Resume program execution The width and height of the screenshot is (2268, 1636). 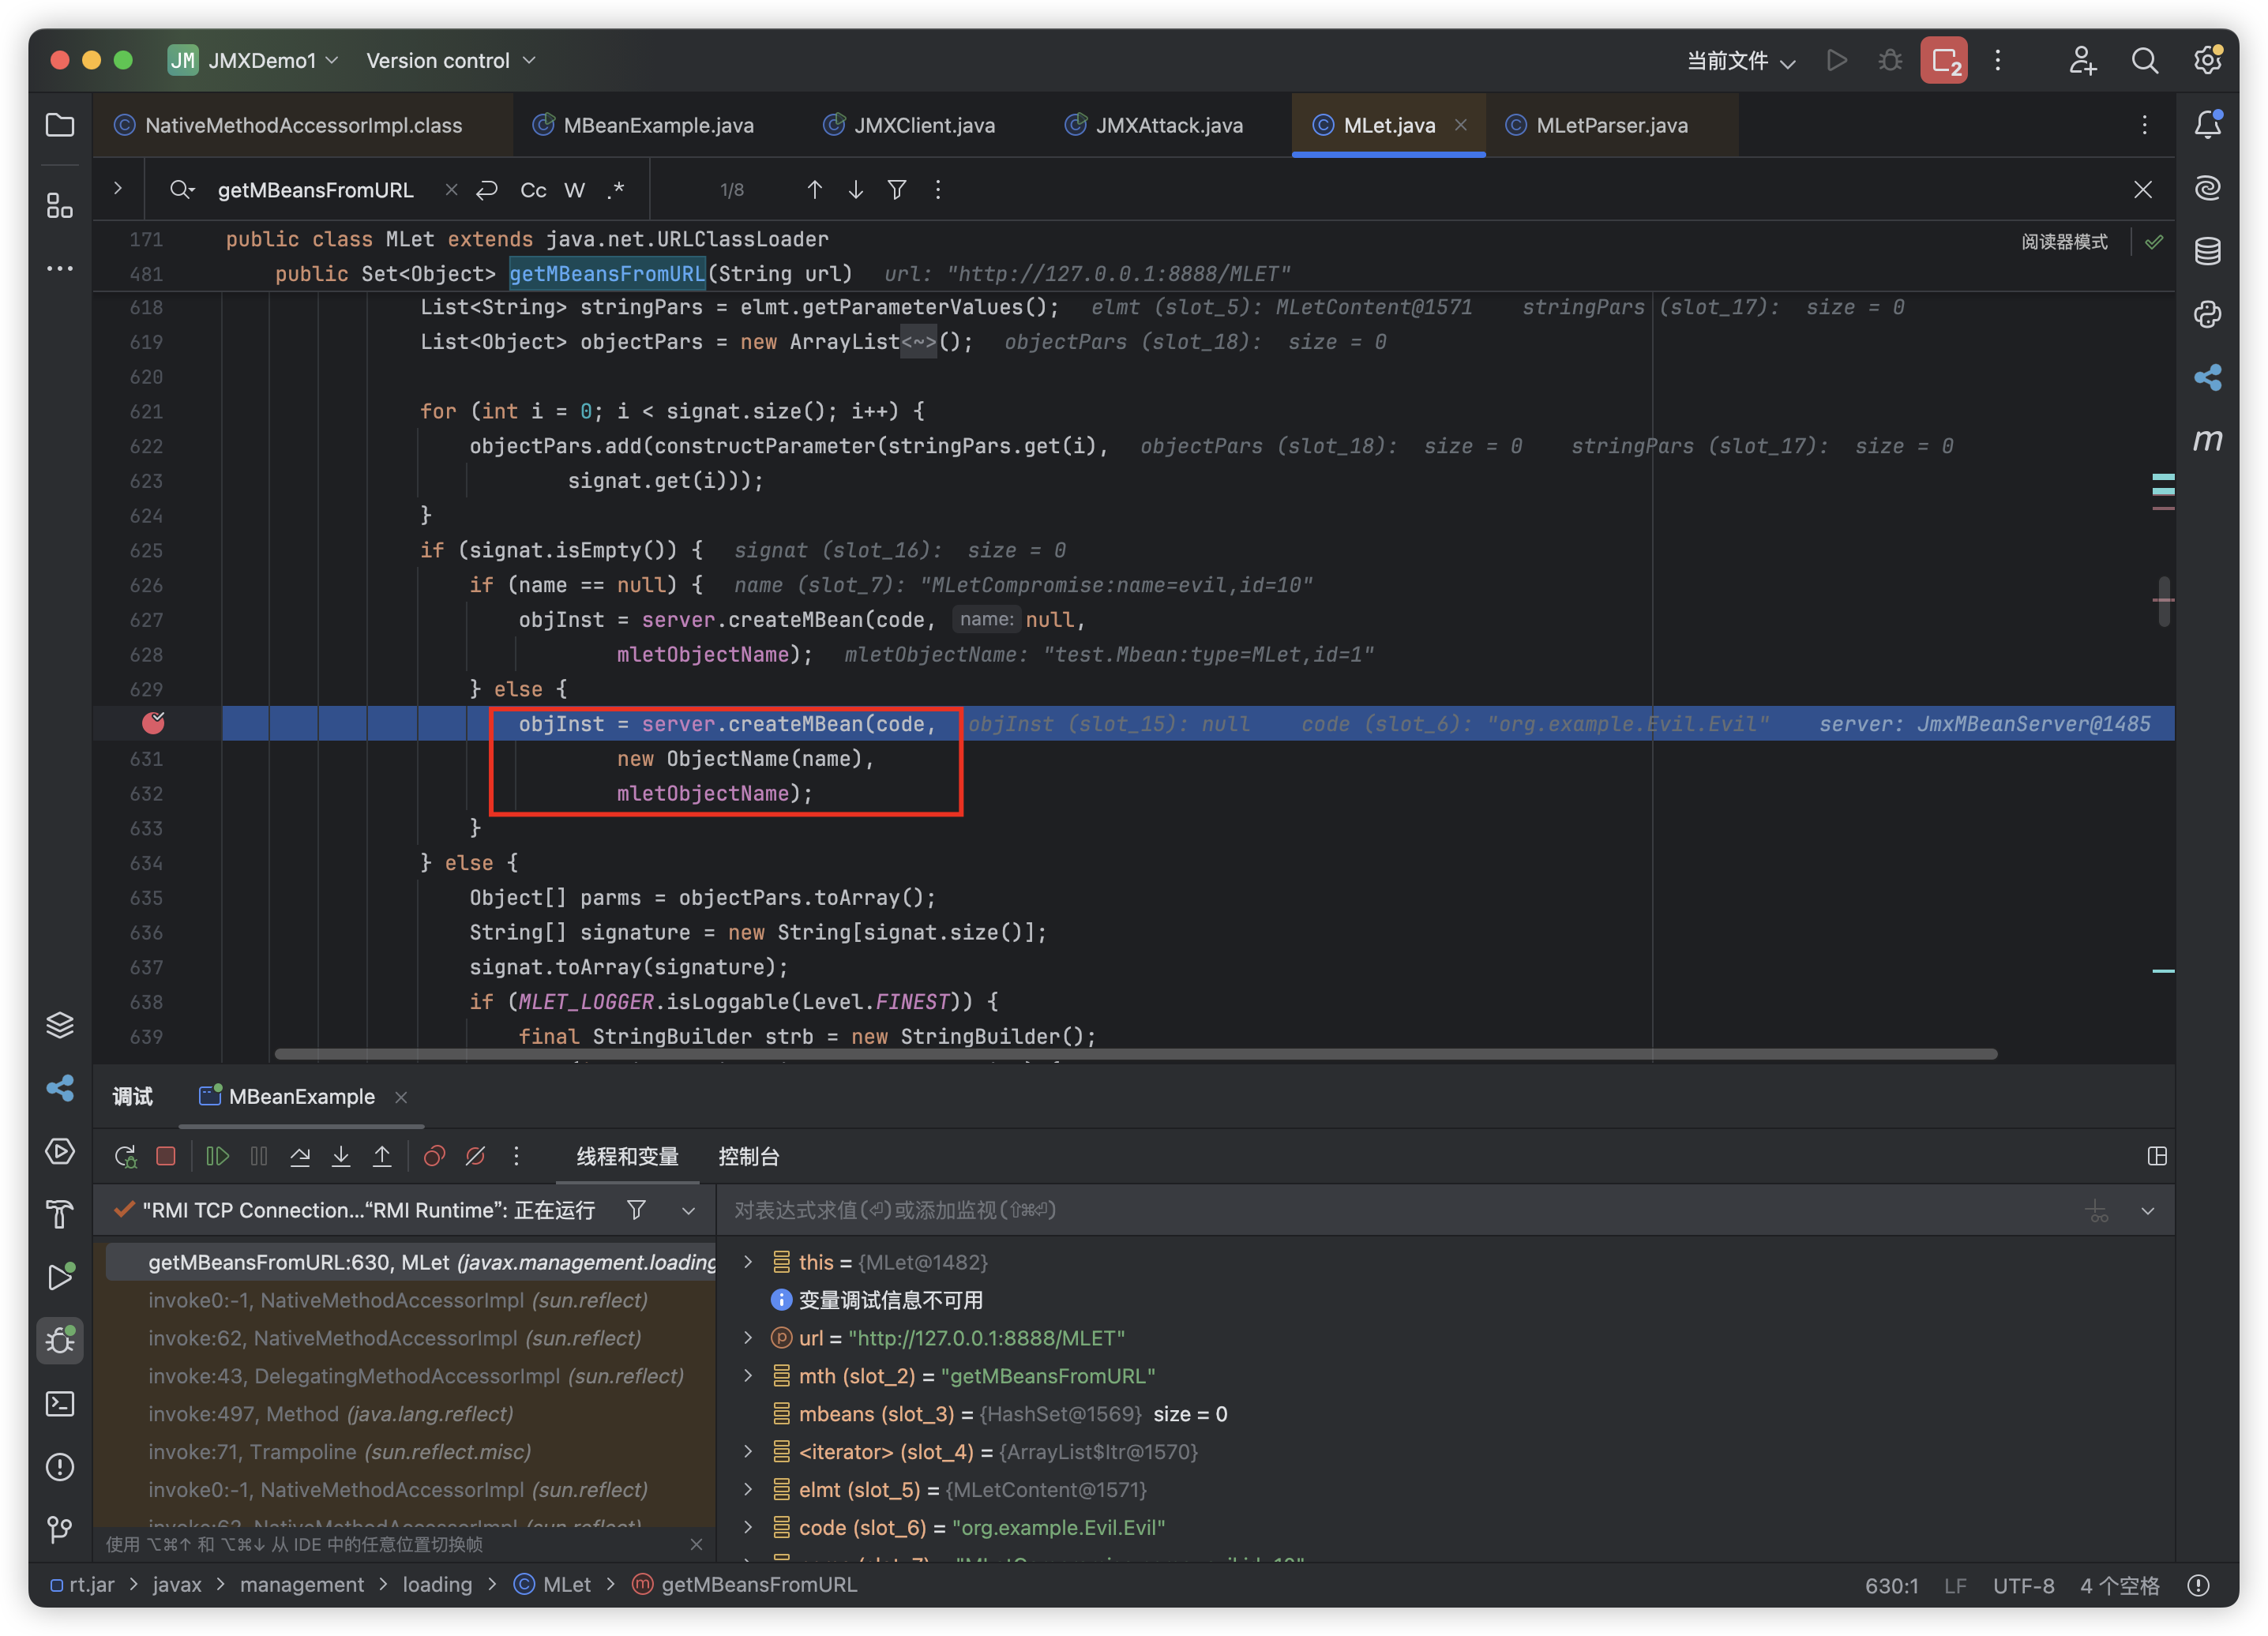pyautogui.click(x=217, y=1156)
